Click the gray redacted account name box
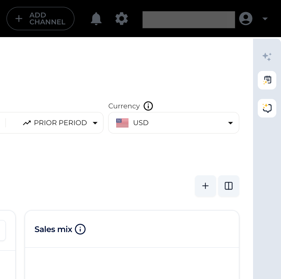The image size is (281, 279). [x=189, y=20]
